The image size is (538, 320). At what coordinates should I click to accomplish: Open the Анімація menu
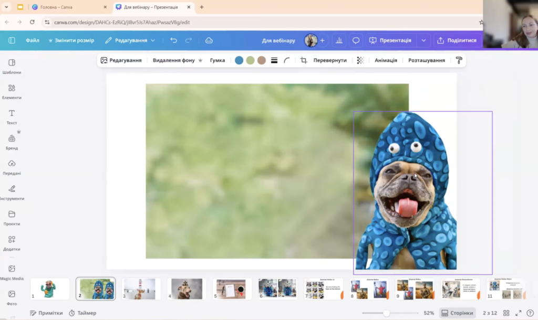pos(386,60)
